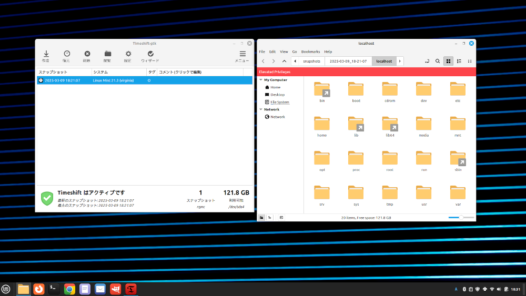Viewport: 526px width, 296px height.
Task: Collapse the My Computer sidebar section
Action: pos(261,80)
